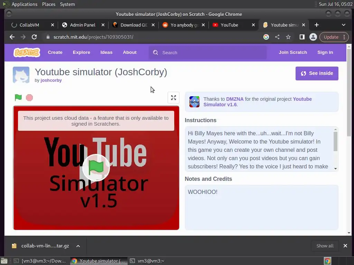
Task: Expand options for collab-vm tar.gz download
Action: tap(78, 246)
